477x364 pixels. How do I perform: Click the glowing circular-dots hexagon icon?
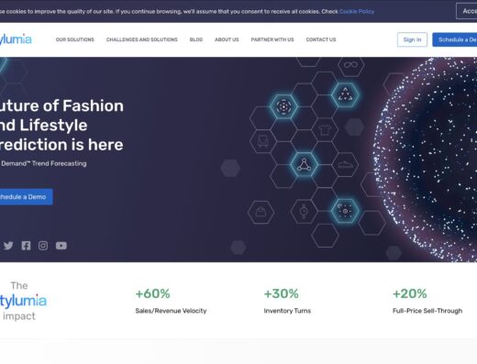(x=283, y=106)
